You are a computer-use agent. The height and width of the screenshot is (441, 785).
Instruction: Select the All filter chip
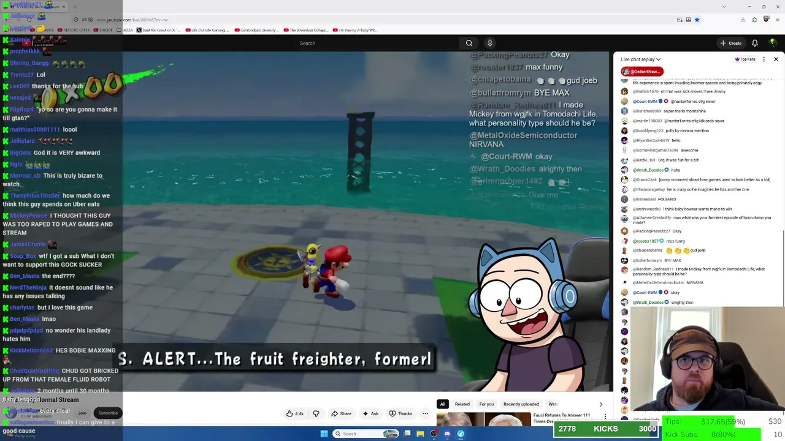[x=443, y=404]
